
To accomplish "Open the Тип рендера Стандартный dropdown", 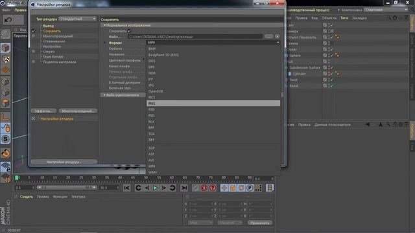I will 78,19.
